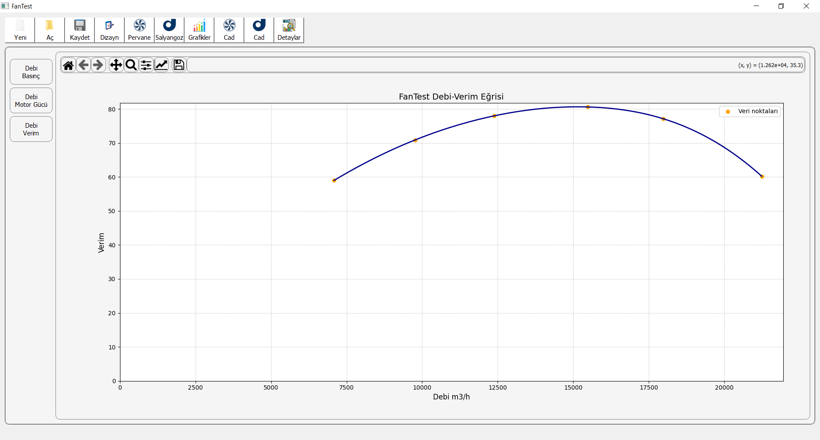
Task: Open the Dizayn tool
Action: click(109, 30)
